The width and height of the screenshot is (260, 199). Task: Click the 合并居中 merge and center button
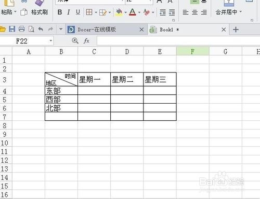226,12
